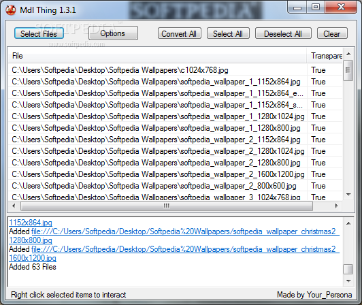
Task: Minimize the Mdl Thing window
Action: pos(297,7)
